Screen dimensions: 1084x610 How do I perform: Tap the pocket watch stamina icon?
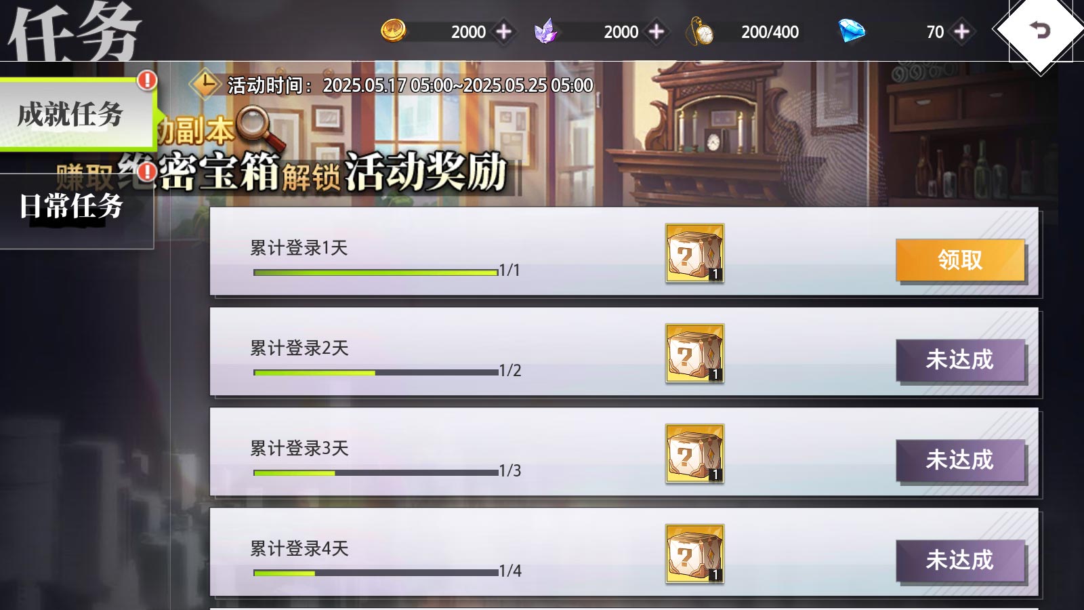(x=701, y=31)
